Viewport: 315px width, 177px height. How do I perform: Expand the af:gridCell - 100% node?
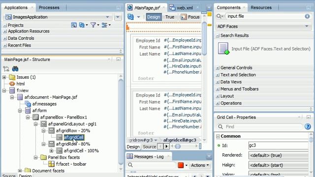point(51,151)
